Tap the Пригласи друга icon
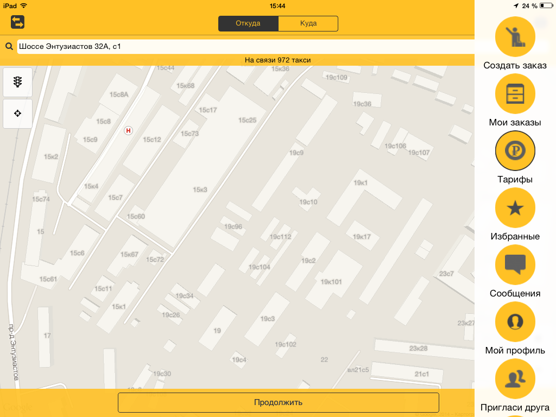The width and height of the screenshot is (556, 417). click(515, 379)
